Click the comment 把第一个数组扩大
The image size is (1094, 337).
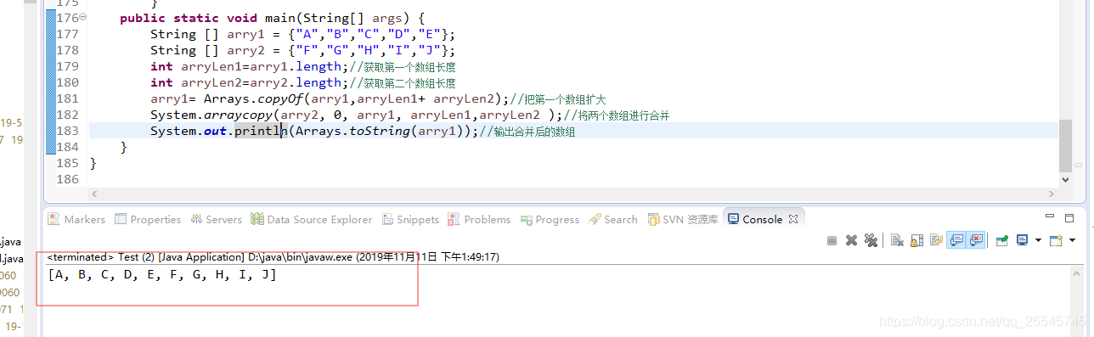click(x=559, y=99)
